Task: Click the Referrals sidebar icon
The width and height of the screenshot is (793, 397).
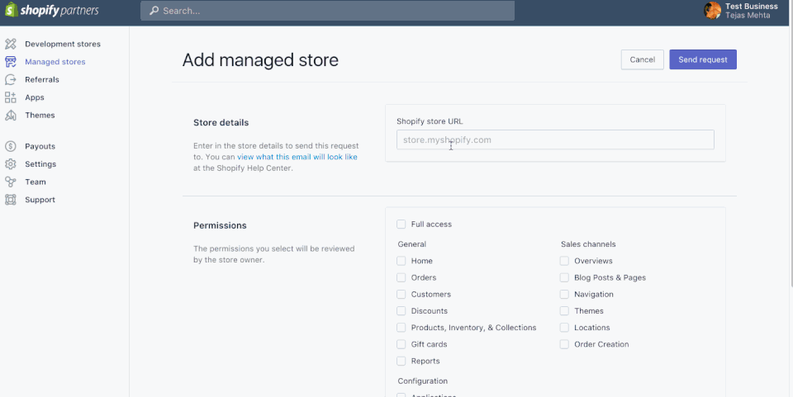Action: (x=11, y=79)
